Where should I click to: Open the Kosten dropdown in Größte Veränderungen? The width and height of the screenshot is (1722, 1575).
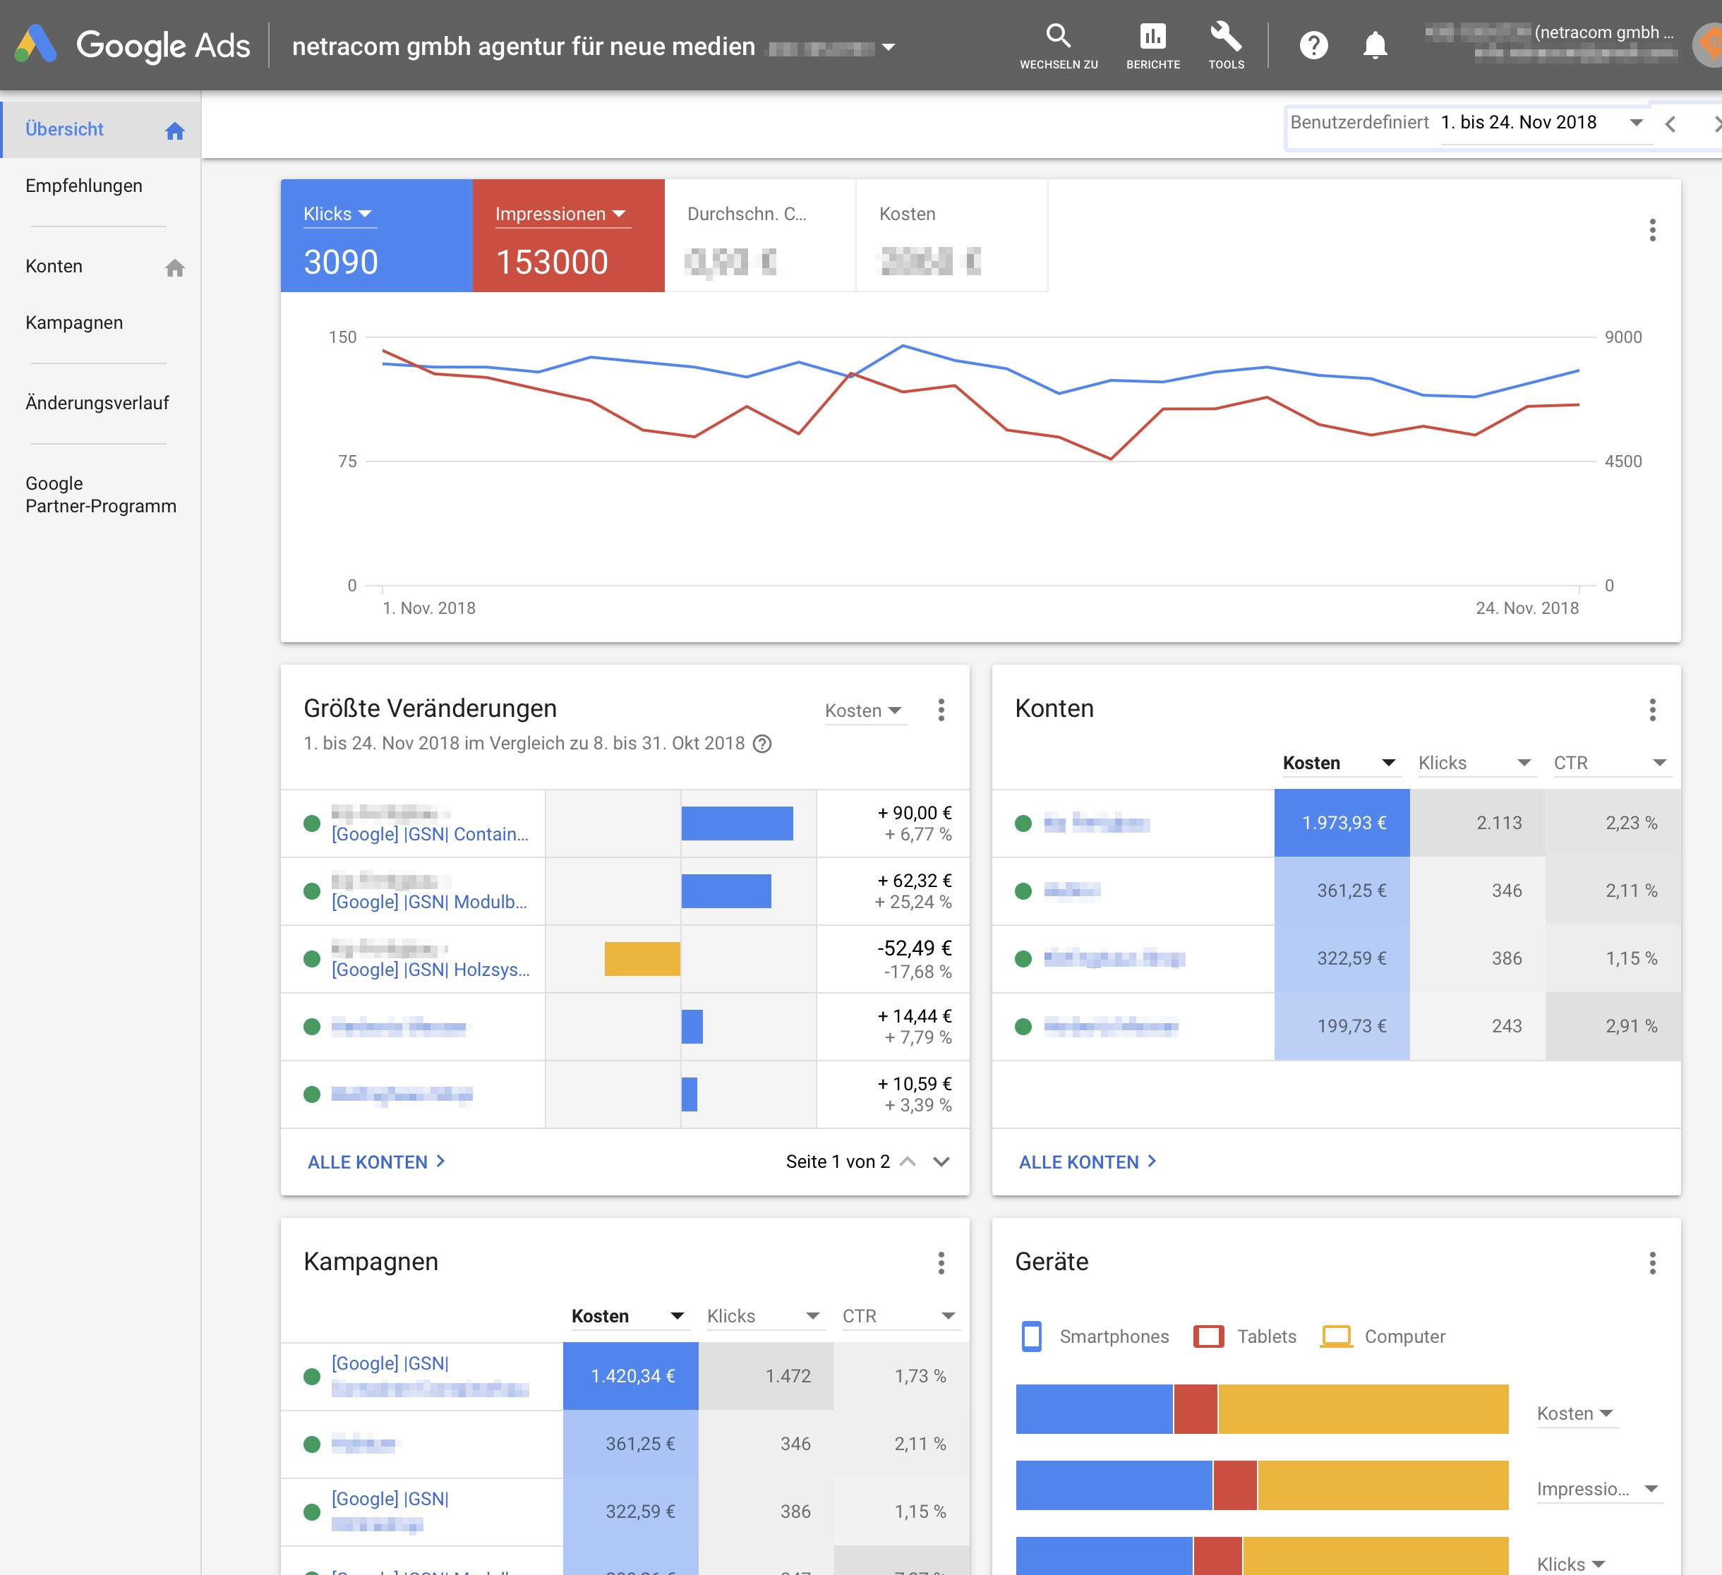click(864, 711)
